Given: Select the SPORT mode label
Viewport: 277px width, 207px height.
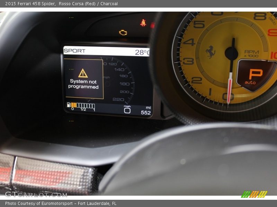Looking at the screenshot, I should point(74,51).
